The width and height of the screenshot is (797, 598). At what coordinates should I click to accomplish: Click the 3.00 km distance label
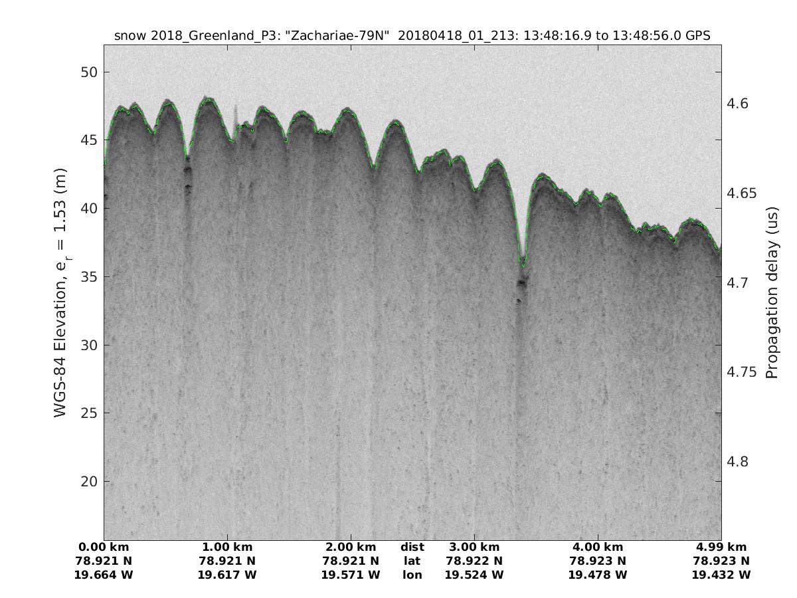[x=474, y=547]
